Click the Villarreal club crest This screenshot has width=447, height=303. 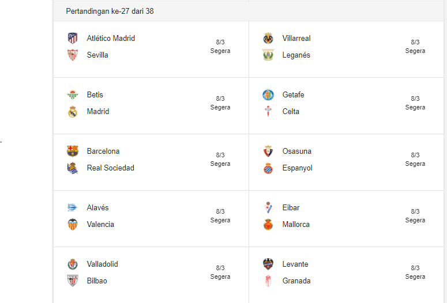268,39
